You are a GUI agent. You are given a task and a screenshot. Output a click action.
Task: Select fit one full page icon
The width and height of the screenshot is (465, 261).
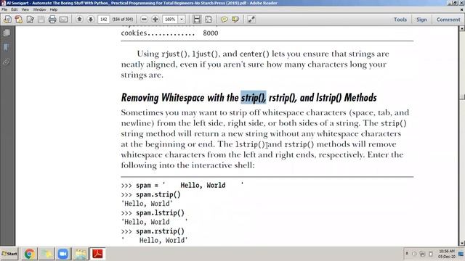(x=209, y=20)
